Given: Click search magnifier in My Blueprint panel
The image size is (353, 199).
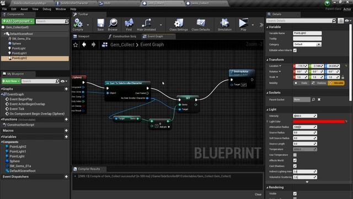Looking at the screenshot, I should coord(57,81).
